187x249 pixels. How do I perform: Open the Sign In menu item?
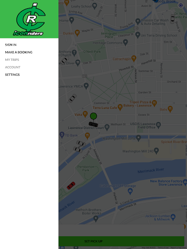pos(11,45)
